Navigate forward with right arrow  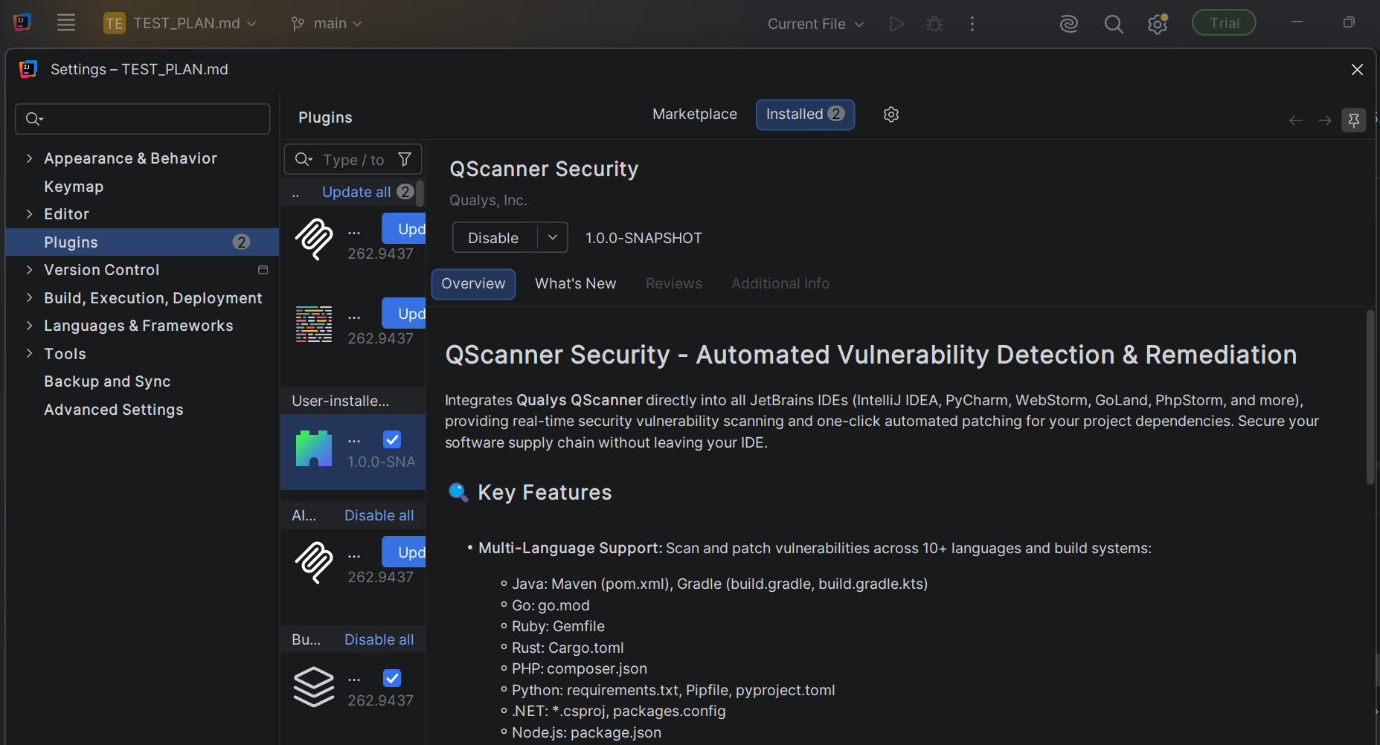tap(1325, 120)
